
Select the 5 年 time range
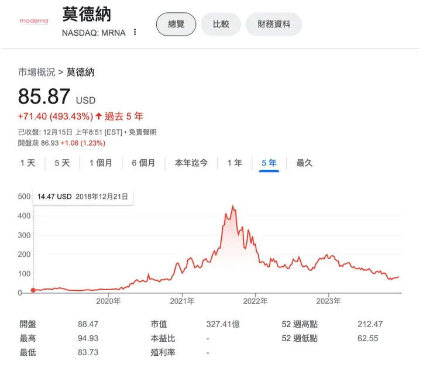point(269,163)
